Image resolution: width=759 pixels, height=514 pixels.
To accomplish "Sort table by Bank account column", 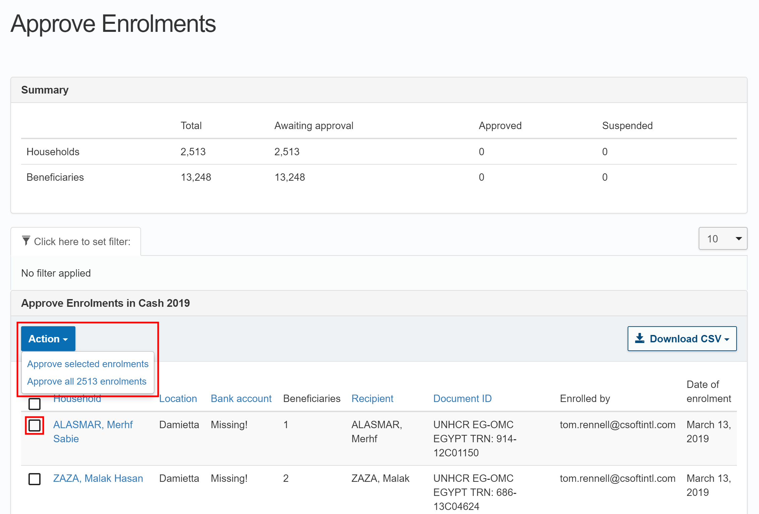I will pos(241,399).
